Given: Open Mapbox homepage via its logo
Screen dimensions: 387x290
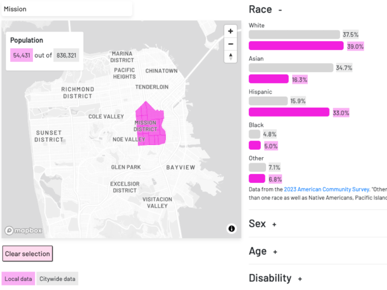Looking at the screenshot, I should [x=23, y=231].
